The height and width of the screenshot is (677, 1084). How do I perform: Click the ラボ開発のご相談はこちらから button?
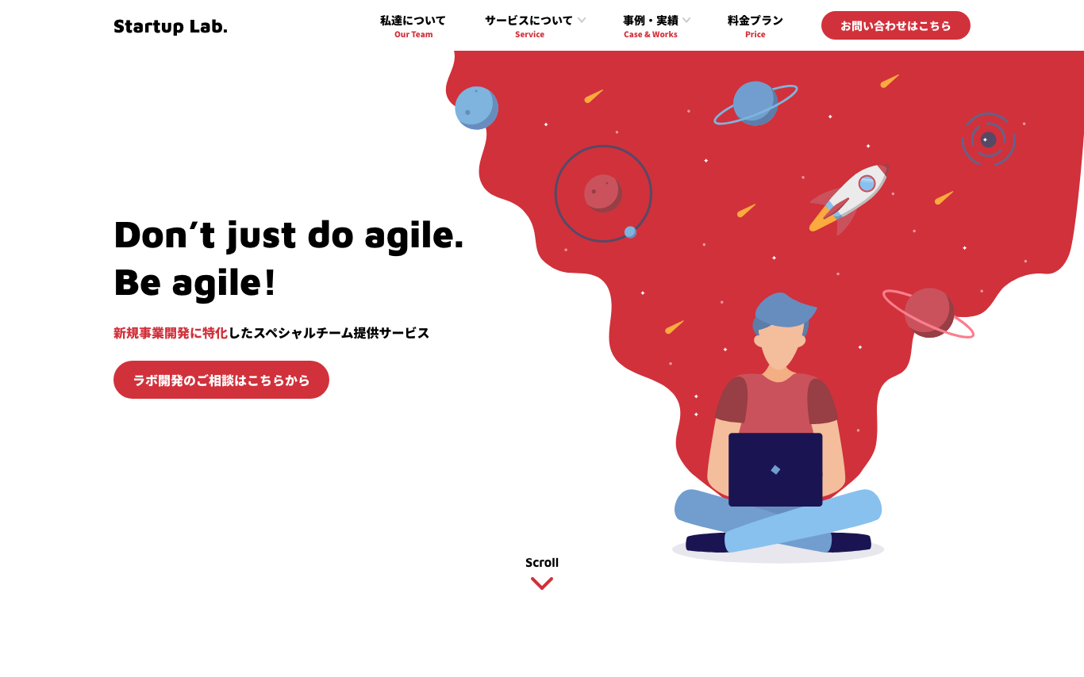click(221, 380)
